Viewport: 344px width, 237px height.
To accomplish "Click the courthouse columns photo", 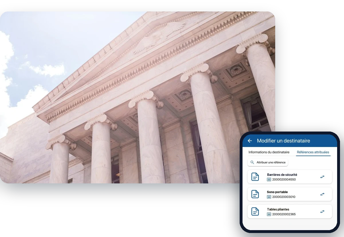I will pyautogui.click(x=138, y=97).
